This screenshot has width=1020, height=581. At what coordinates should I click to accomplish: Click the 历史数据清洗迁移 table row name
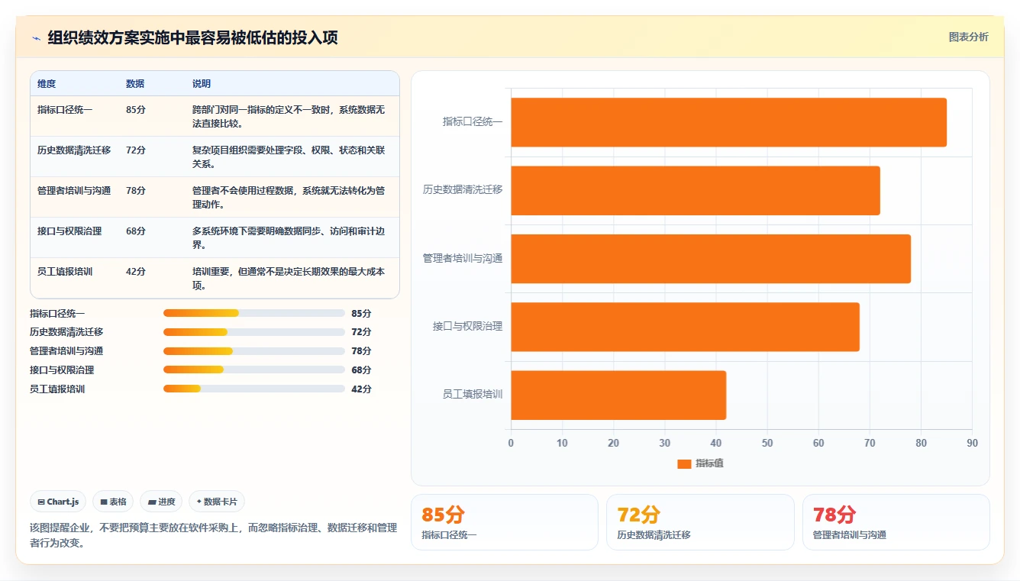click(74, 150)
